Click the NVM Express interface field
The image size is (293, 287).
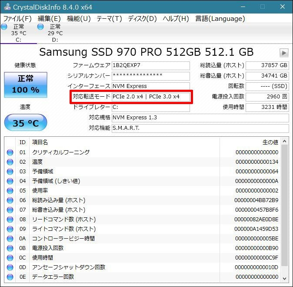(x=151, y=87)
